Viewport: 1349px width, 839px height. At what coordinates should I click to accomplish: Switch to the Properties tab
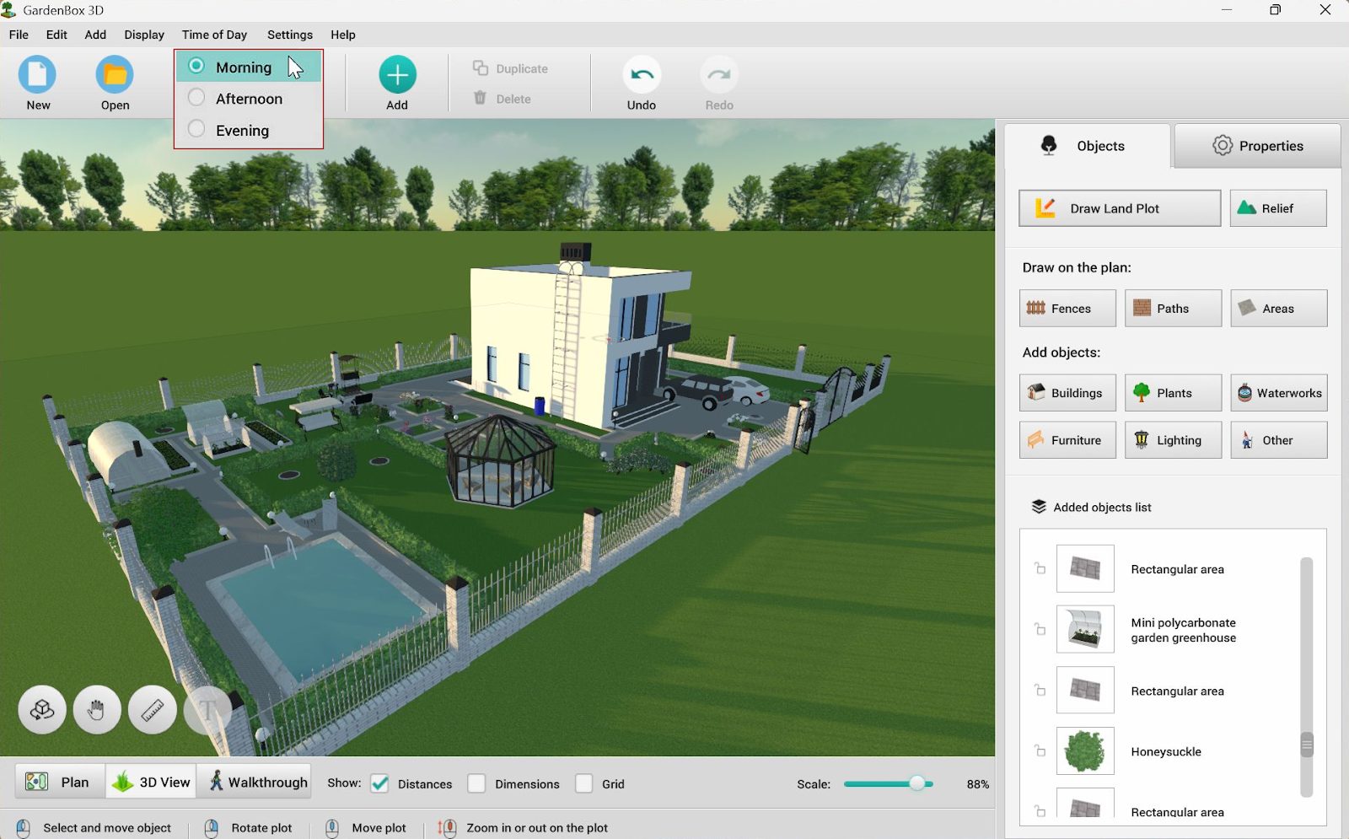pos(1257,146)
